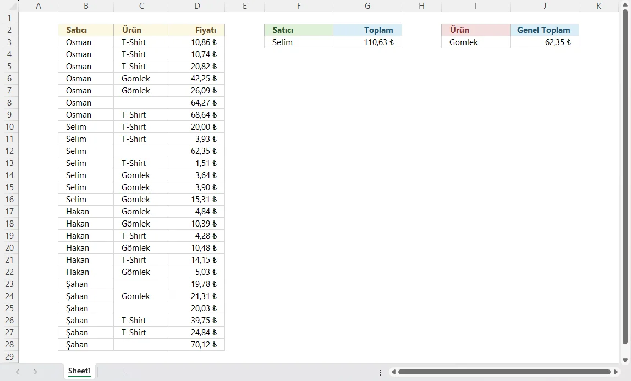Image resolution: width=631 pixels, height=381 pixels.
Task: Select the 42,25 ₺ price cell
Action: click(197, 79)
